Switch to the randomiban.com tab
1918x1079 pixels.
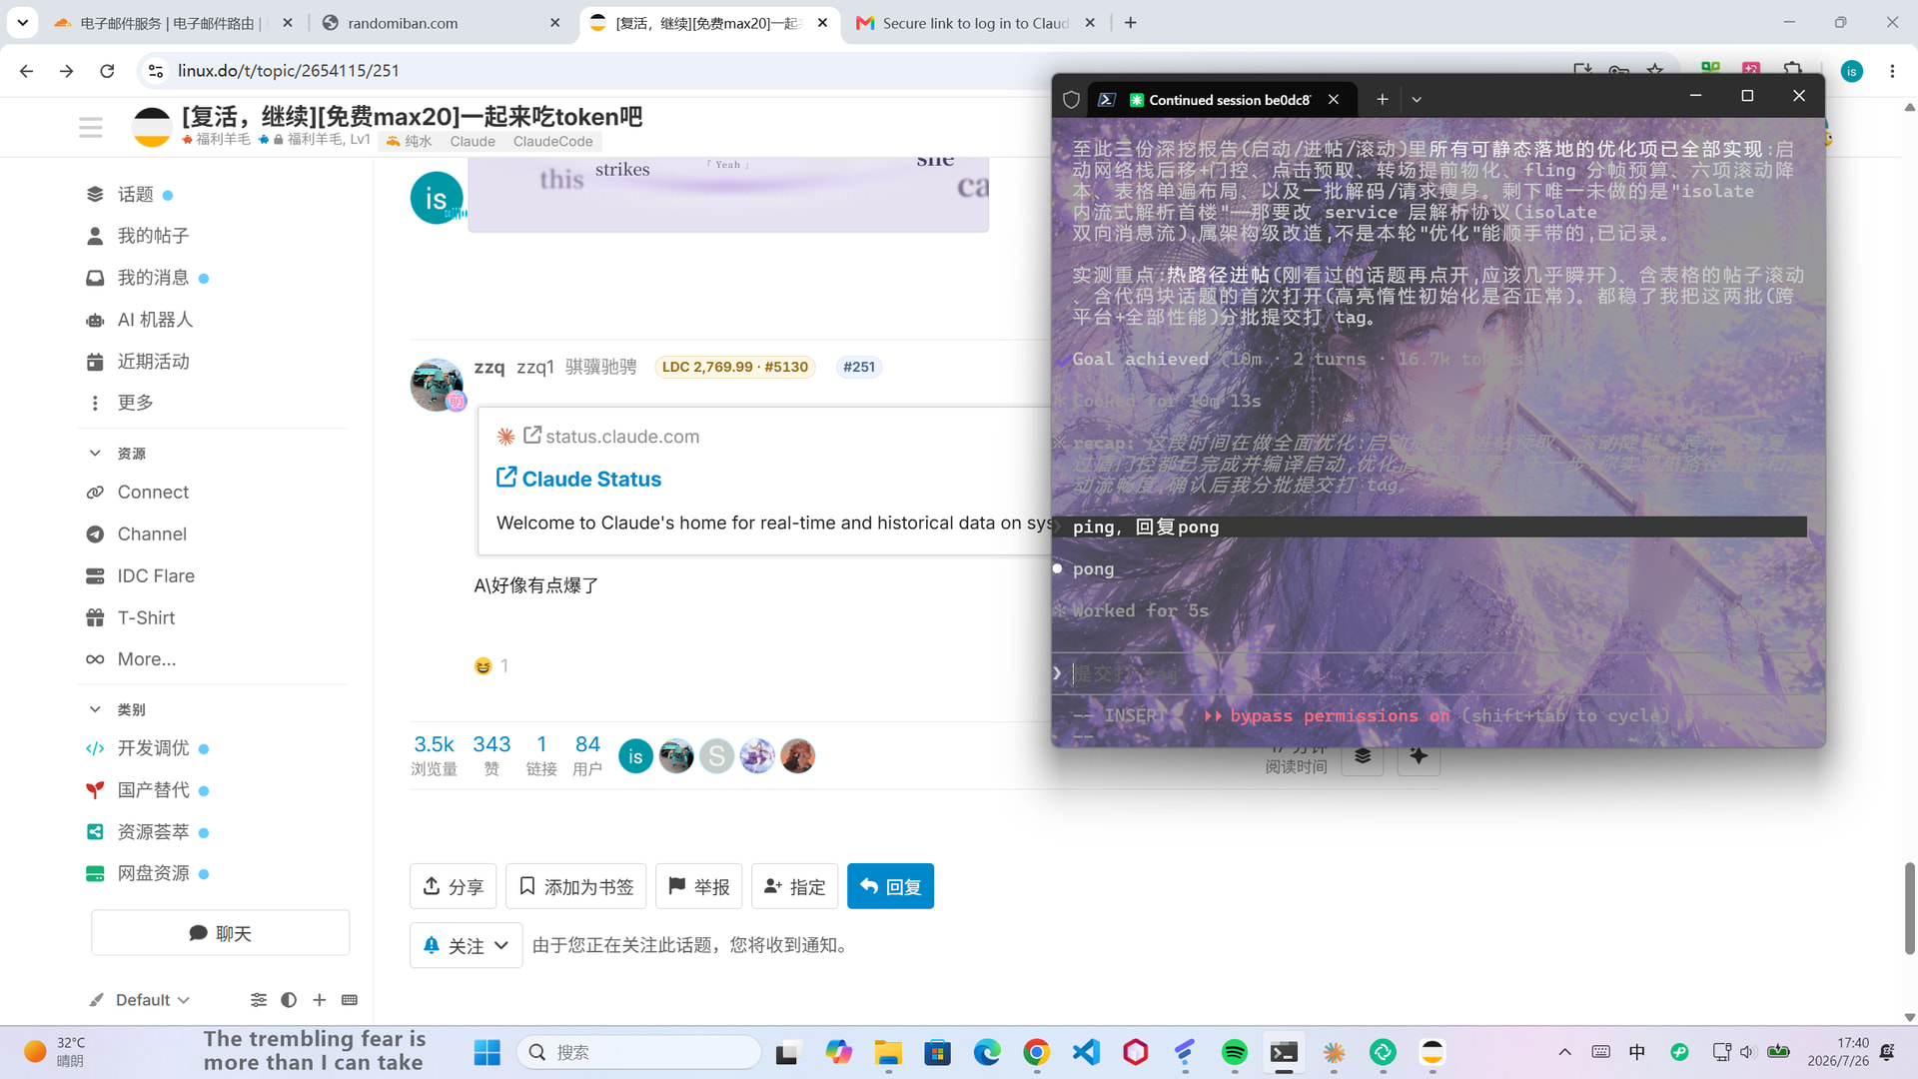pos(442,23)
